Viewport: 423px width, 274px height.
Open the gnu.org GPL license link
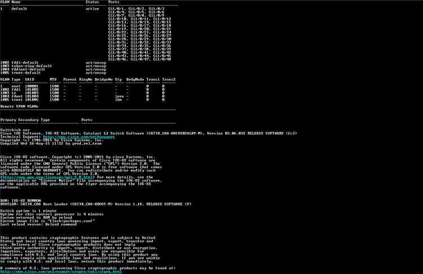pos(48,177)
